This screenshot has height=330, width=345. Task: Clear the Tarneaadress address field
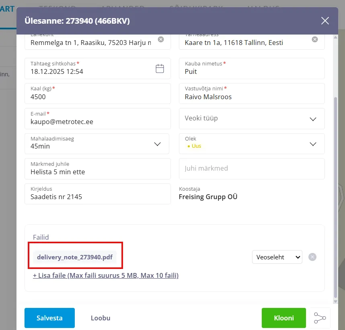click(315, 39)
